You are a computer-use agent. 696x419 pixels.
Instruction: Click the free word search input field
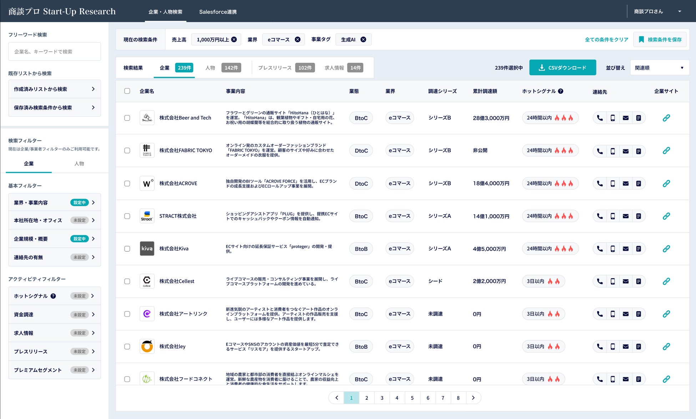pyautogui.click(x=54, y=52)
